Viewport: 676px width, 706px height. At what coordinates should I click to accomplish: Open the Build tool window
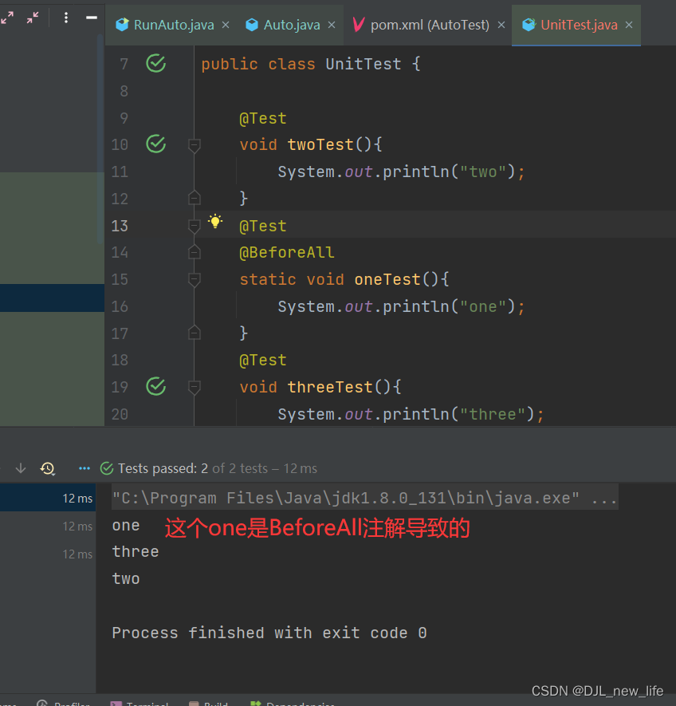pyautogui.click(x=208, y=703)
